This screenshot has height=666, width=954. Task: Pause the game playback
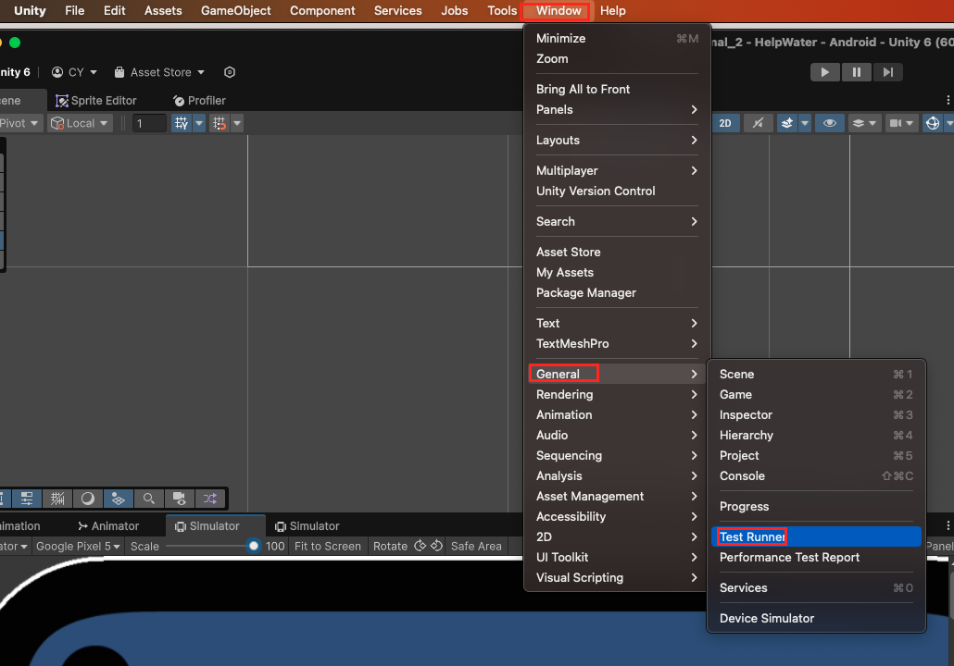(x=857, y=72)
